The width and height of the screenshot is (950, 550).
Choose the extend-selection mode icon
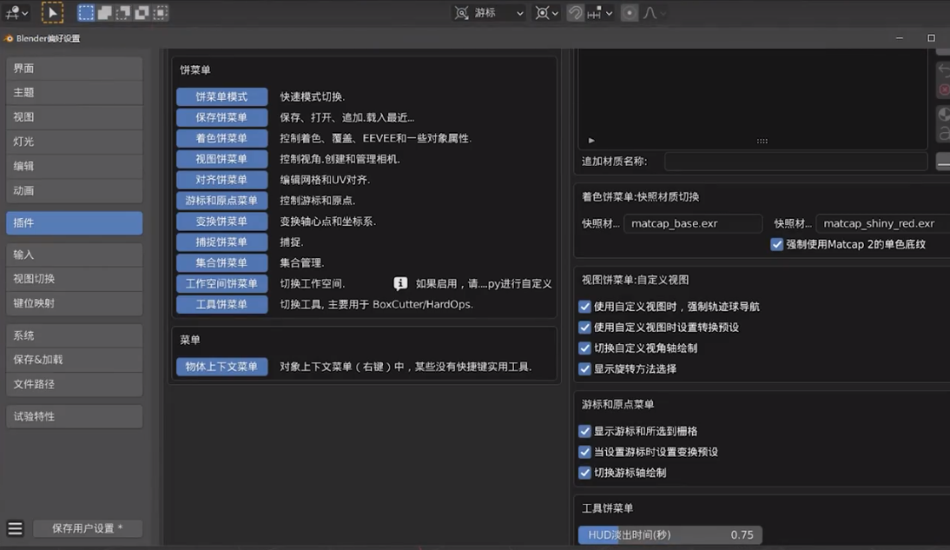click(x=105, y=13)
